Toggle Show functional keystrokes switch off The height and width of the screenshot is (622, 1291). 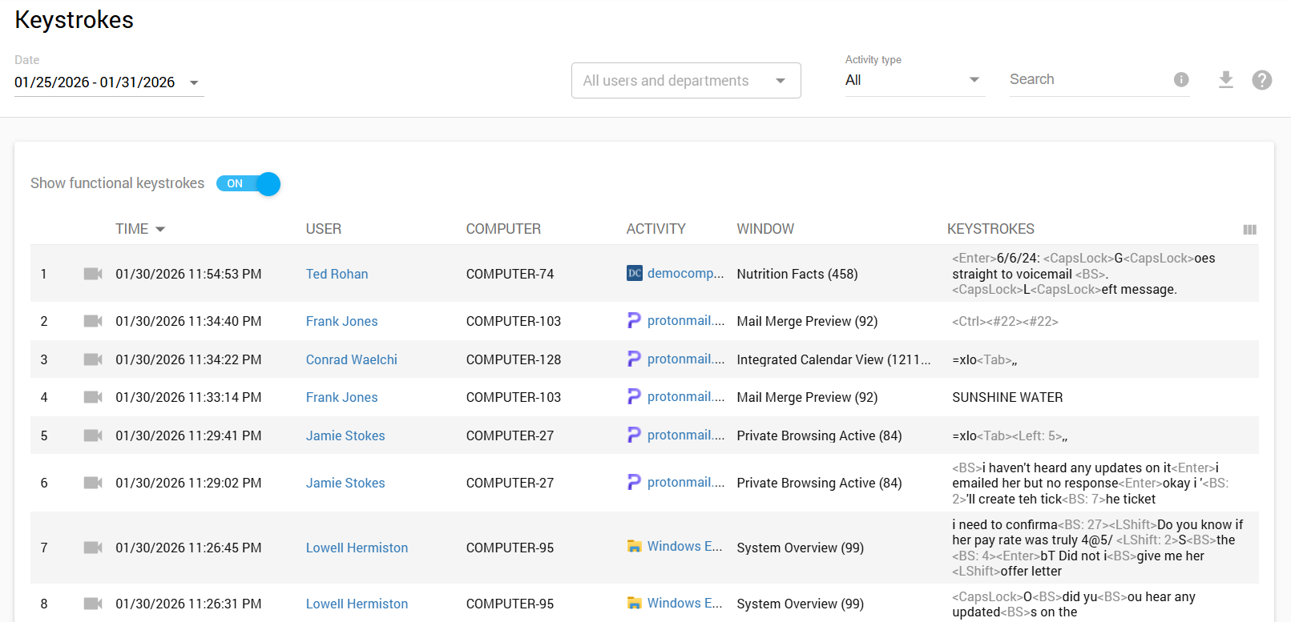(x=248, y=184)
